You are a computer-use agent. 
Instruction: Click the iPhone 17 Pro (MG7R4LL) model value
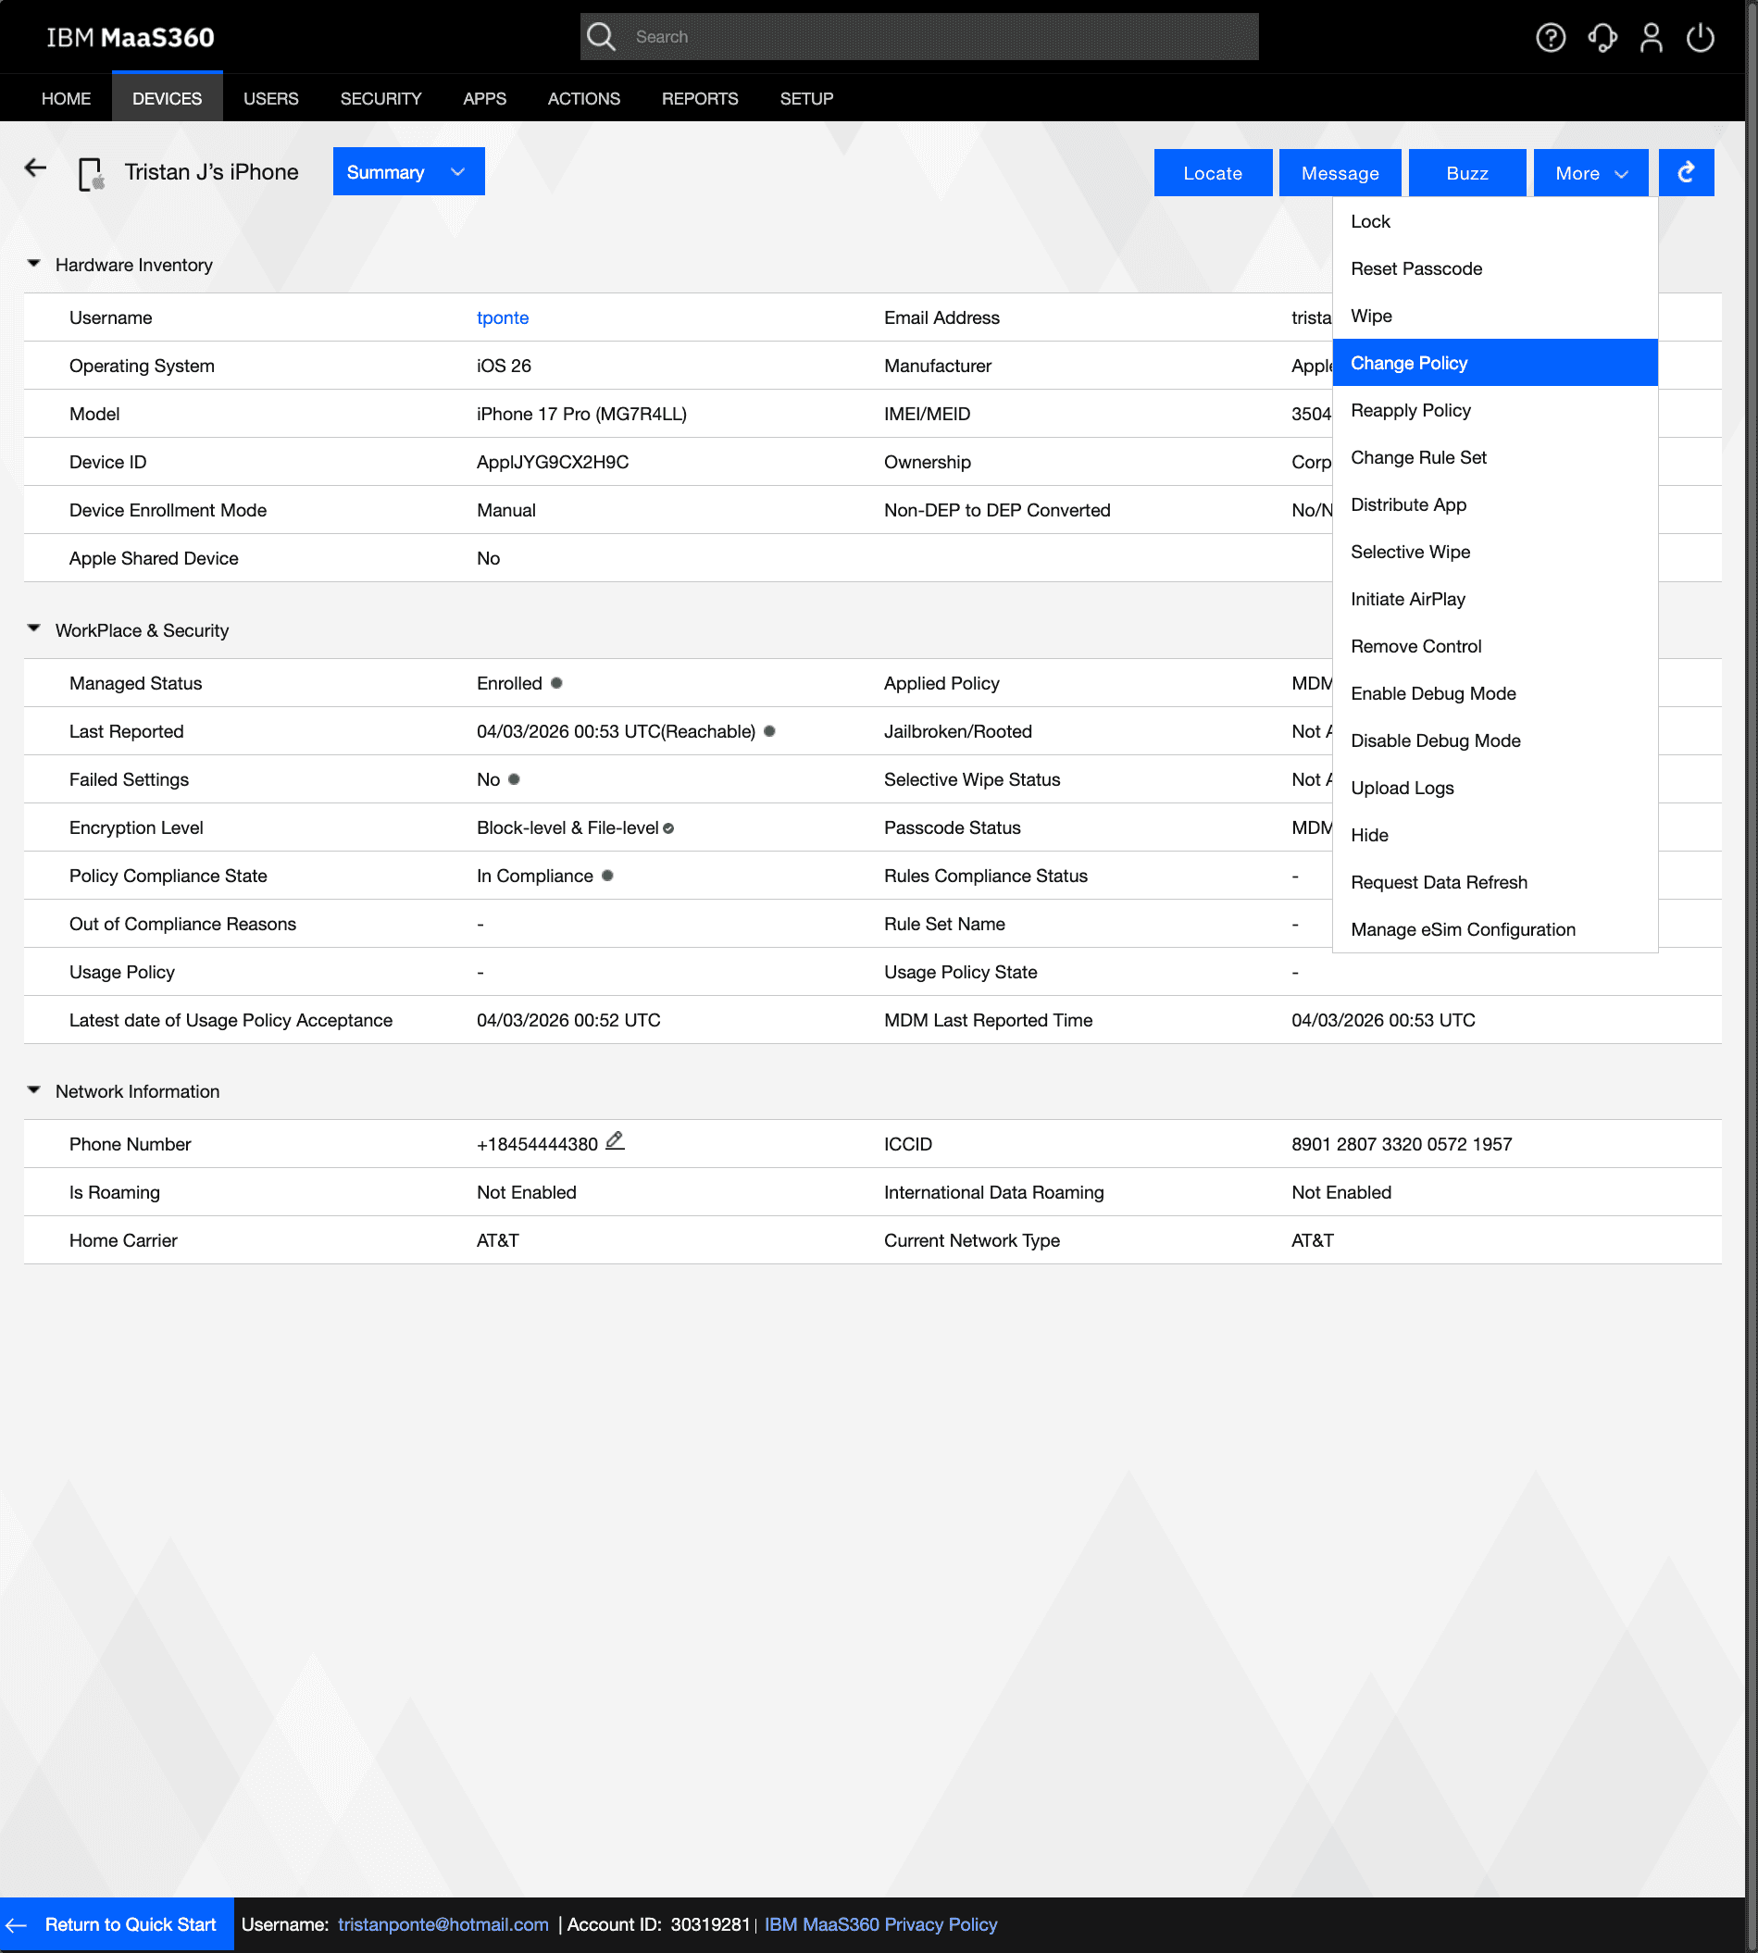[581, 414]
